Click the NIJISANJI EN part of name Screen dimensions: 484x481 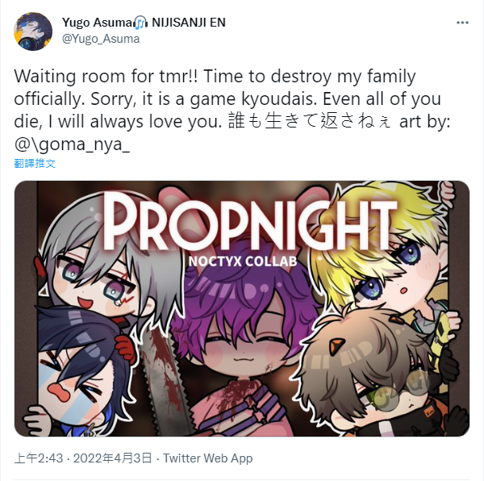pyautogui.click(x=189, y=23)
